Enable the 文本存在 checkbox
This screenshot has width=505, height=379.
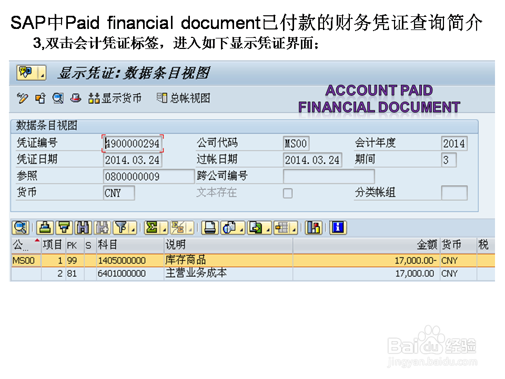(x=288, y=194)
